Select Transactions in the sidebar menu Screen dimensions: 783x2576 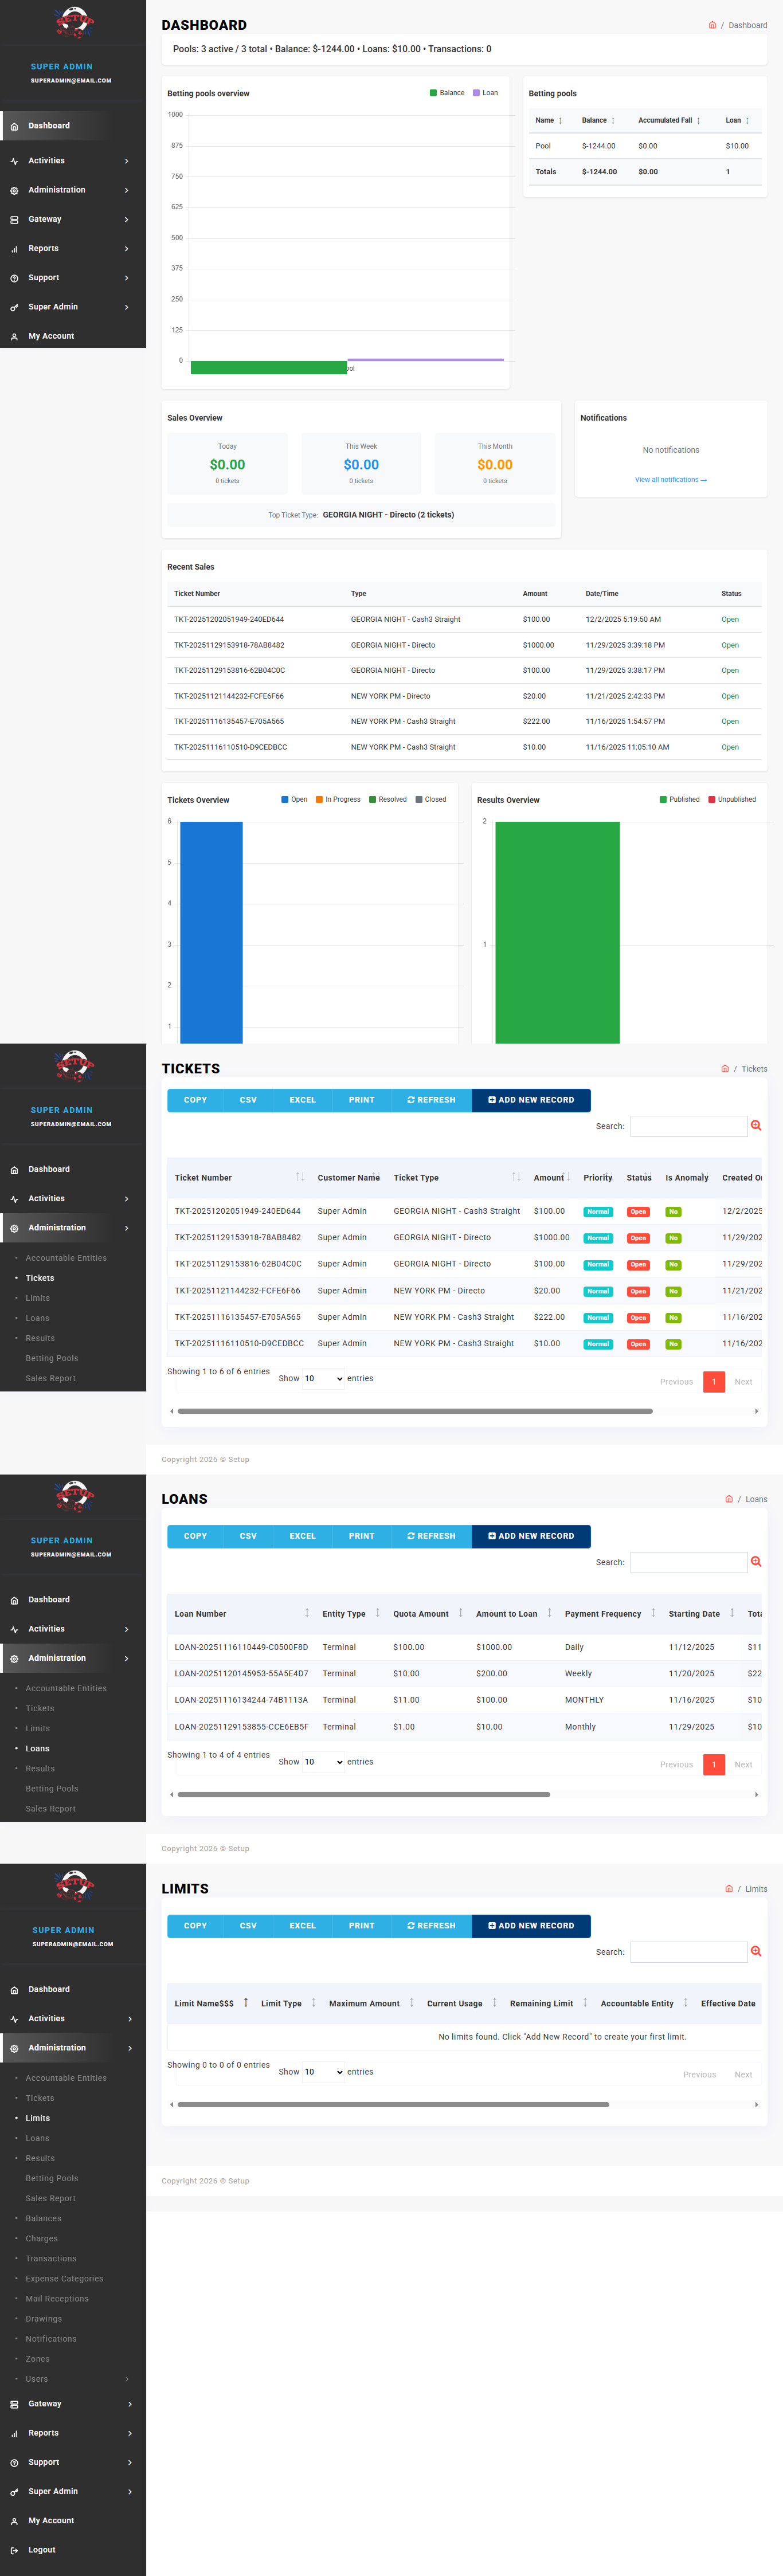(x=51, y=2258)
